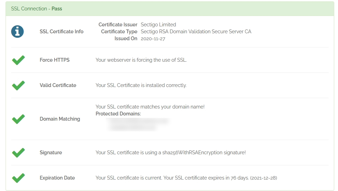The image size is (338, 191).
Task: Select the Domain Matching green checkmark
Action: coord(18,119)
